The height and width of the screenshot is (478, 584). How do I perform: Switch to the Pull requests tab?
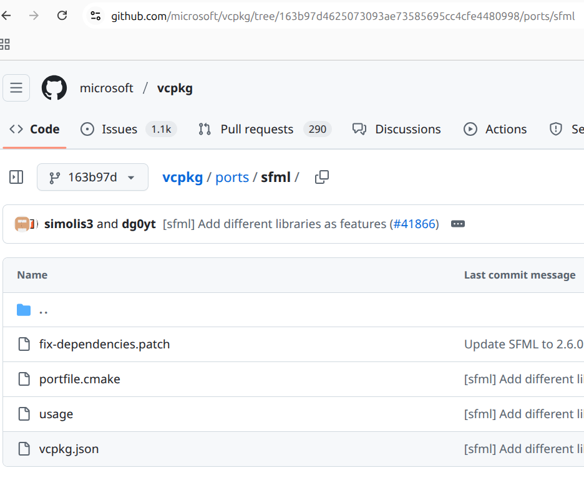coord(265,129)
